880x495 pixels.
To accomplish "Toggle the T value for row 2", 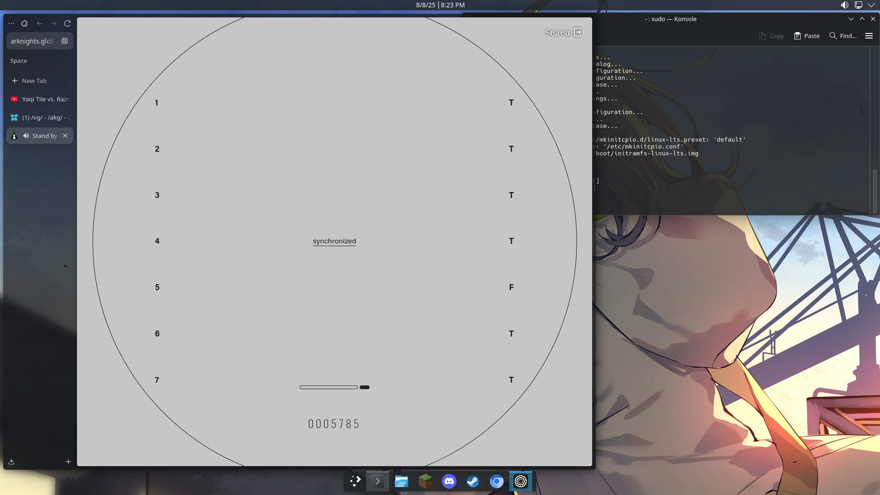I will (x=511, y=149).
